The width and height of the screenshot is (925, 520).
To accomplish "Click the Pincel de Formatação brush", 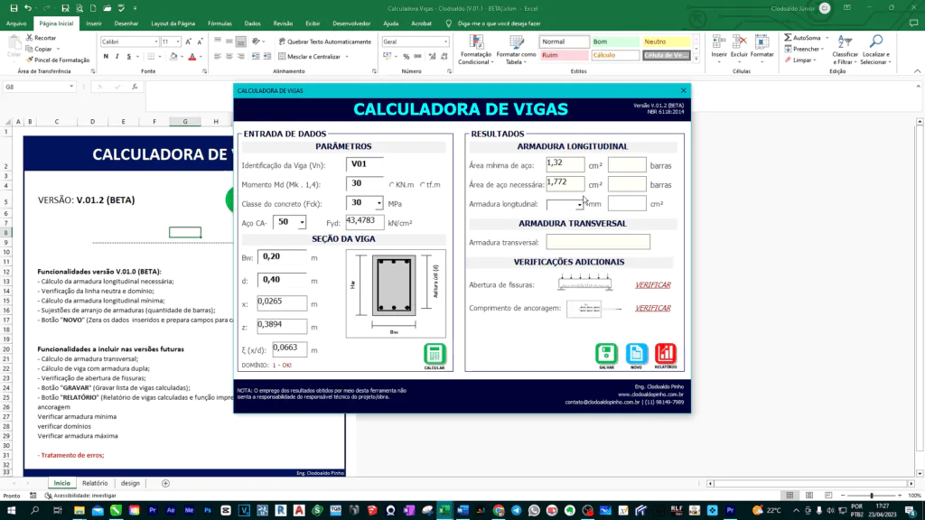I will pos(30,60).
